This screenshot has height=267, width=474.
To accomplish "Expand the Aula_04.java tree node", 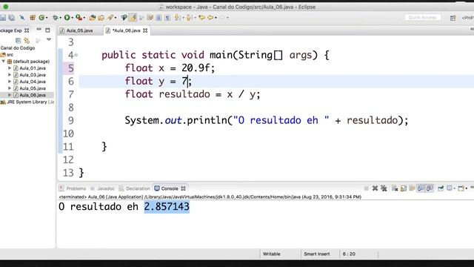I will click(10, 82).
